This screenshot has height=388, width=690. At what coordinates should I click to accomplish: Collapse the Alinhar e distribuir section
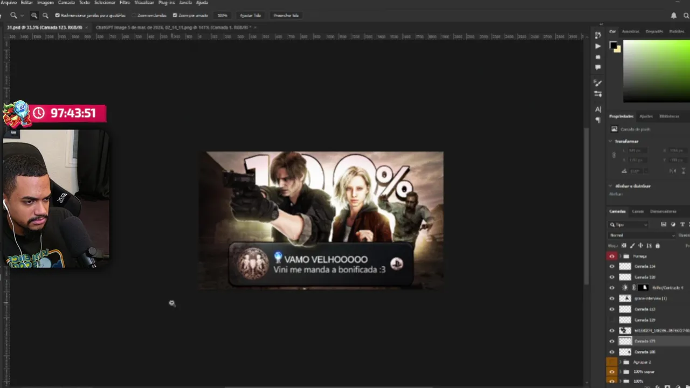click(610, 186)
